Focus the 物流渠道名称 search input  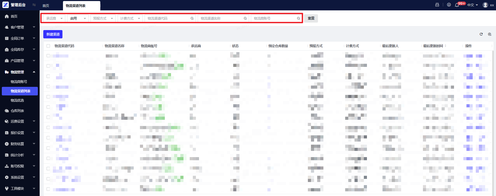coord(223,18)
